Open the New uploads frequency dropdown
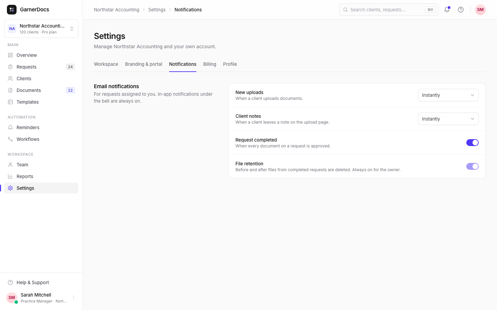Viewport: 497px width, 310px height. click(448, 95)
